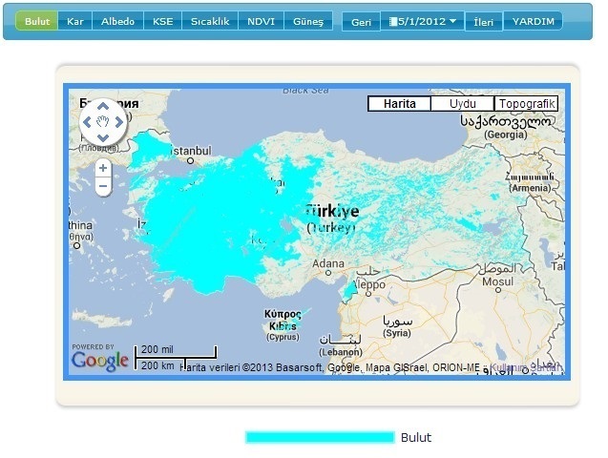This screenshot has width=608, height=458.
Task: Pan the map left with the arrow
Action: (x=86, y=121)
